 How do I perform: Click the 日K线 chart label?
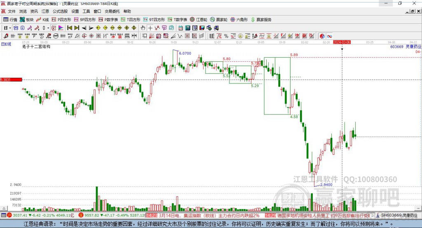pos(6,44)
